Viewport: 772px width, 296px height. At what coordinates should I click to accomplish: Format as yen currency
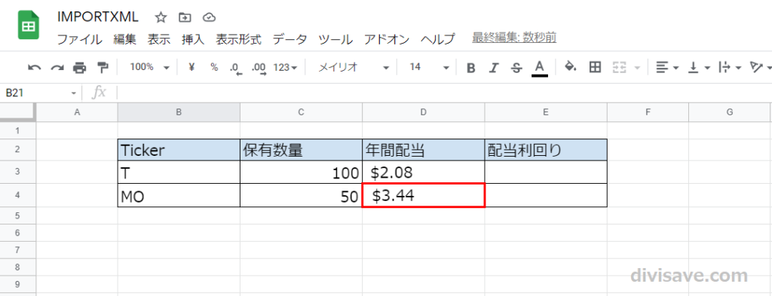pos(191,67)
